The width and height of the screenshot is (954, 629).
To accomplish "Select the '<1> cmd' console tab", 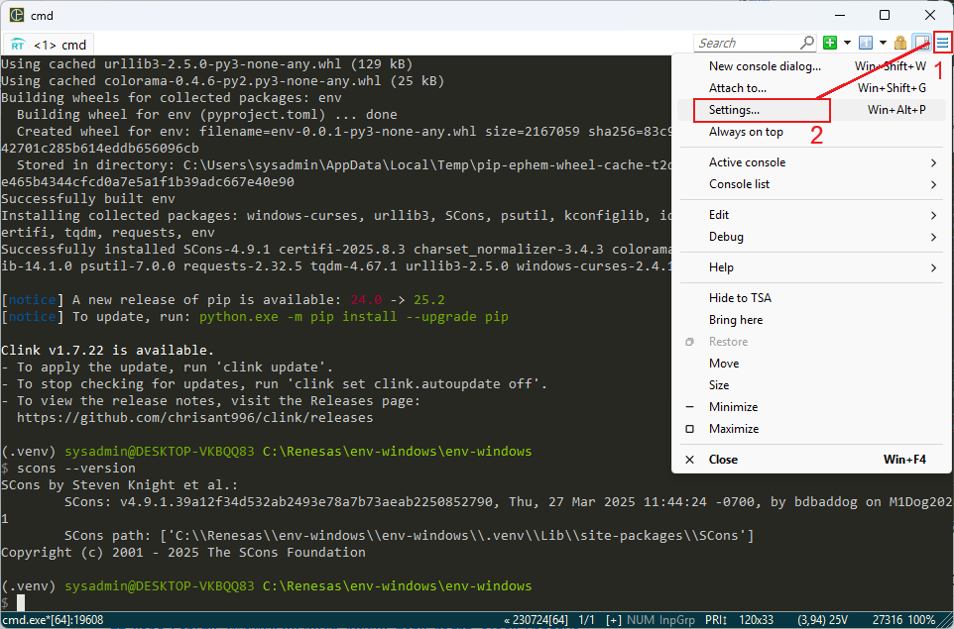I will tap(60, 45).
